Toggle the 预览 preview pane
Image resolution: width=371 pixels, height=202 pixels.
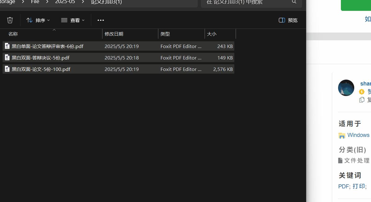pyautogui.click(x=288, y=20)
